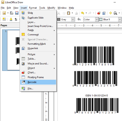Choose Duplicate Slide menu entry
The image size is (122, 121).
point(38,18)
